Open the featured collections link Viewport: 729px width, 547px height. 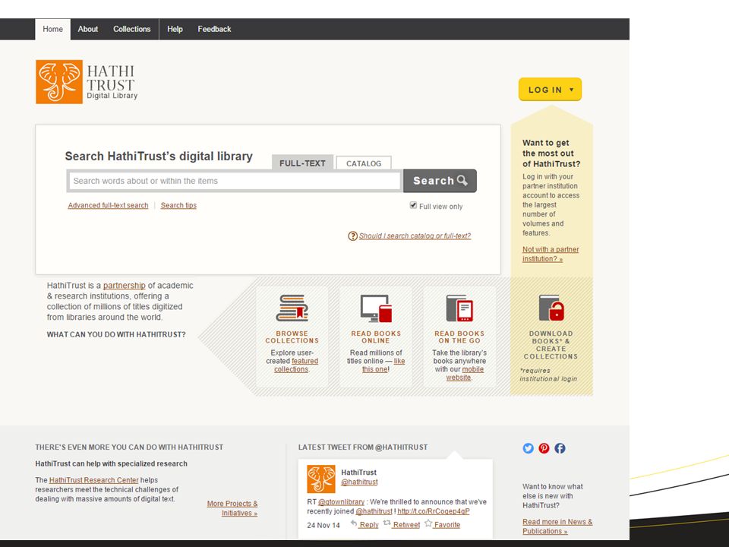click(295, 365)
